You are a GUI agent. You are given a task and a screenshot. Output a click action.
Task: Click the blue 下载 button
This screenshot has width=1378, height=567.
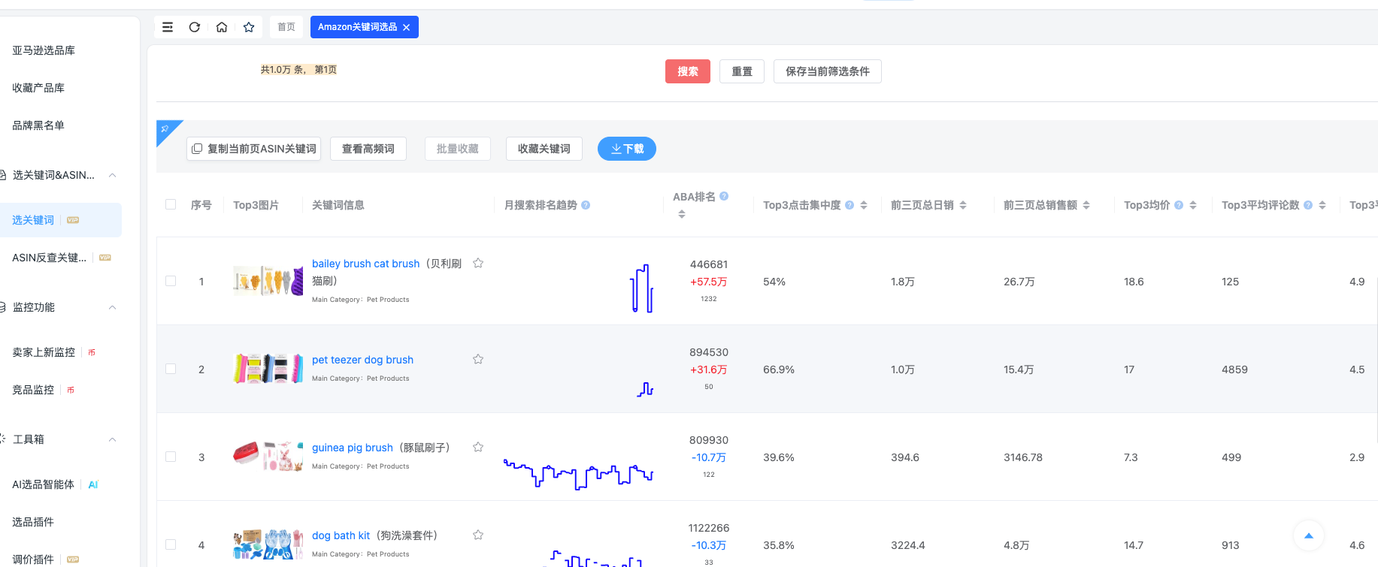click(x=627, y=149)
